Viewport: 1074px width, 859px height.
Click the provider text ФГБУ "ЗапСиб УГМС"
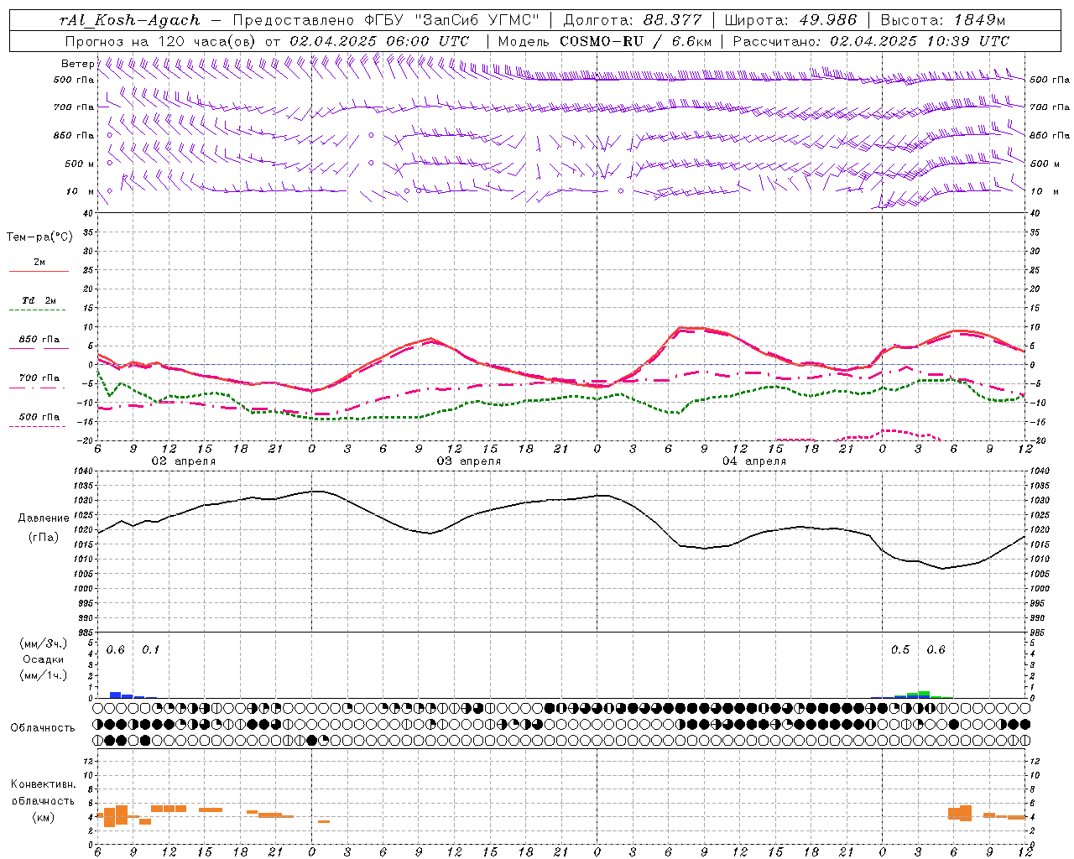[453, 20]
